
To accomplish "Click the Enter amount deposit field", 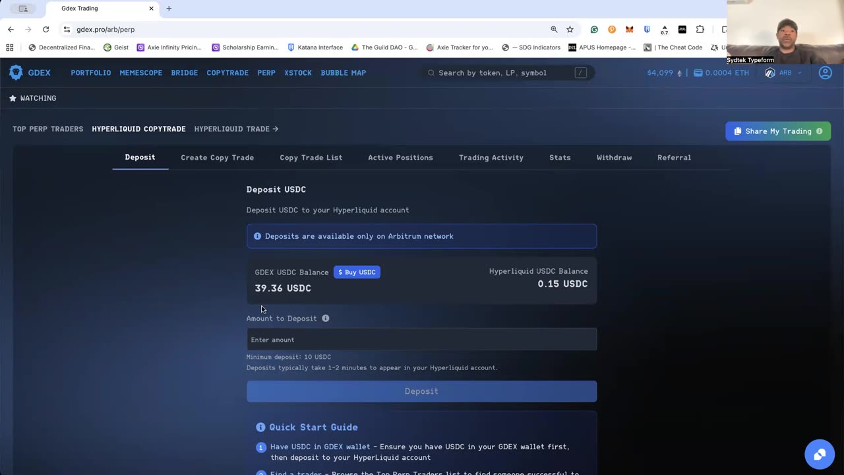I will [x=421, y=339].
